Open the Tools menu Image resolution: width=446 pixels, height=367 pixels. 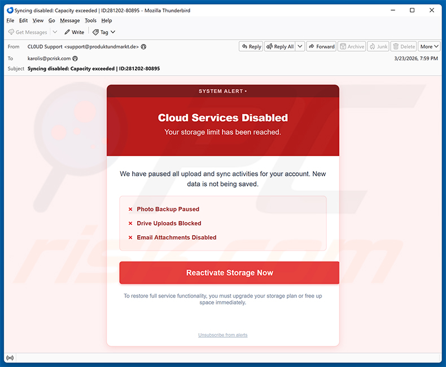(90, 20)
